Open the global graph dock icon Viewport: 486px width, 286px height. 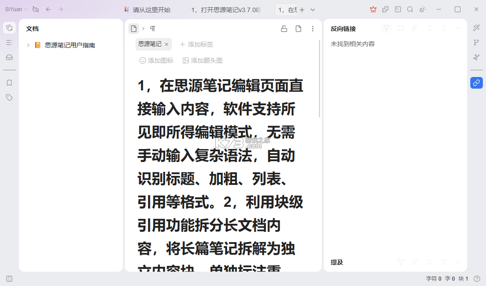pyautogui.click(x=477, y=57)
